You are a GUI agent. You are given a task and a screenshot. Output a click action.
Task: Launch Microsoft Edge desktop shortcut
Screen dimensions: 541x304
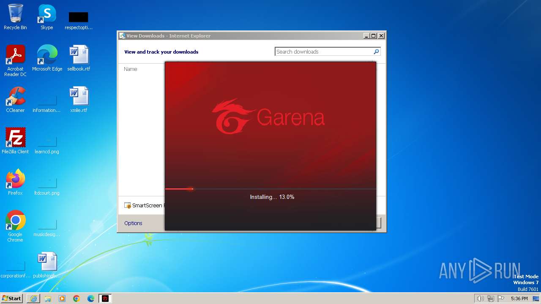(47, 58)
